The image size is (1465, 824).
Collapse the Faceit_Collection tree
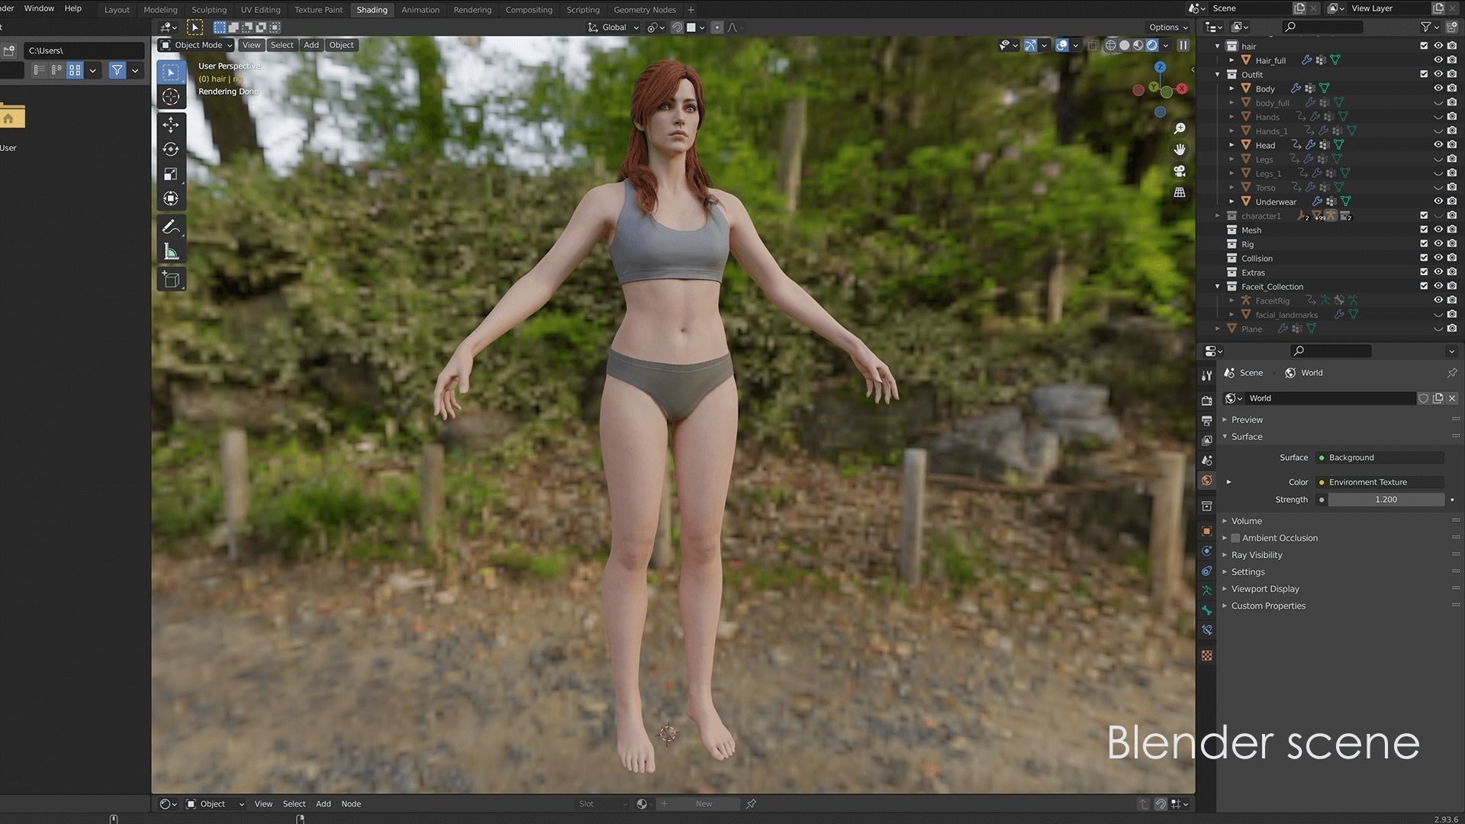(1218, 287)
